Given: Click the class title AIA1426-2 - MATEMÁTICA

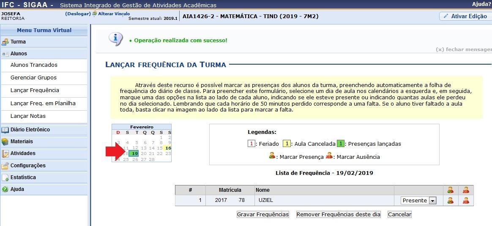Looking at the screenshot, I should coord(250,16).
